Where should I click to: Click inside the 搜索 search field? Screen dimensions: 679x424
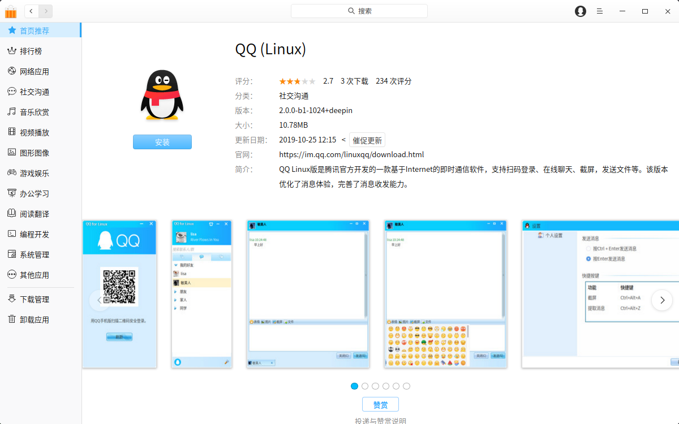tap(359, 11)
